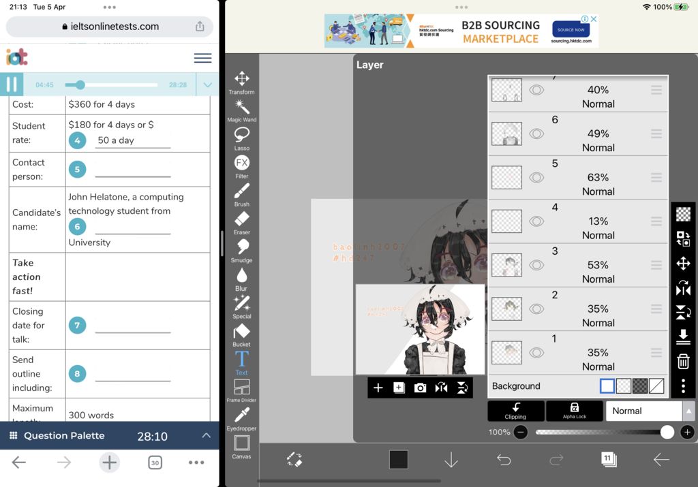
Task: Swap brush and eraser icon
Action: click(294, 460)
